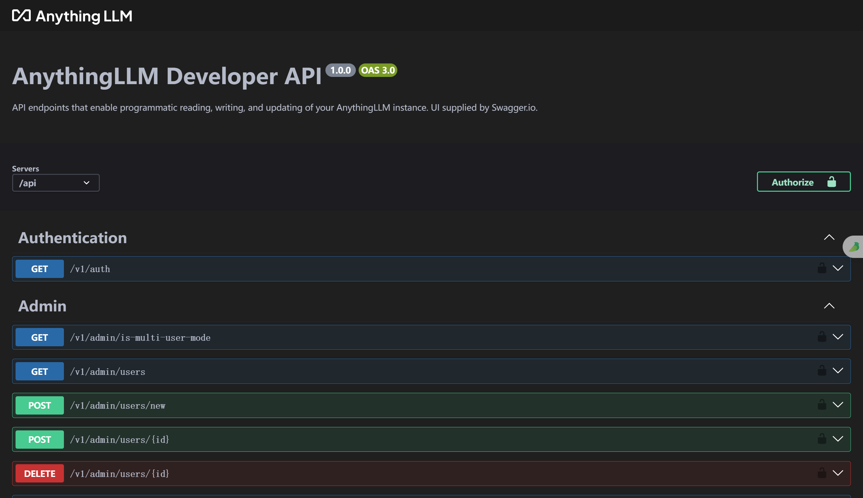Click the /v1/admin/users path text
Viewport: 863px width, 498px height.
point(107,372)
